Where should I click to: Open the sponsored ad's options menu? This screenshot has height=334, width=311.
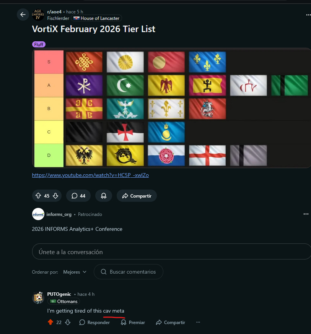point(306,214)
